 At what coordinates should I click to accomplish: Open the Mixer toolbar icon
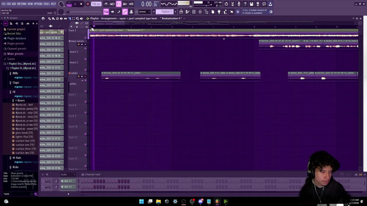(200, 12)
